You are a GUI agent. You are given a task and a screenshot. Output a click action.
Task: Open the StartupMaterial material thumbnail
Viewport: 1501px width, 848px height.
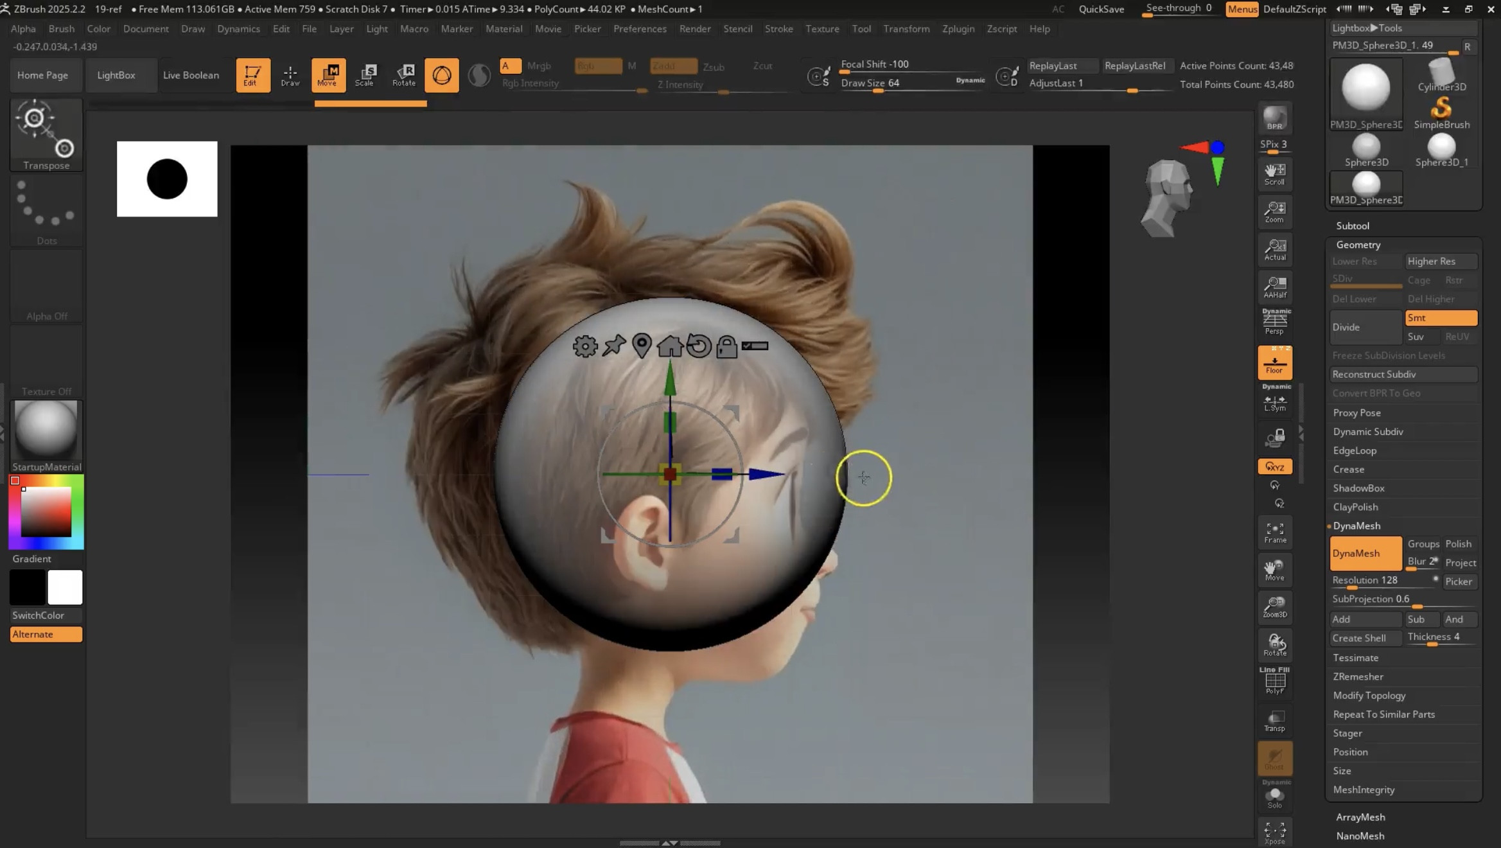point(46,436)
